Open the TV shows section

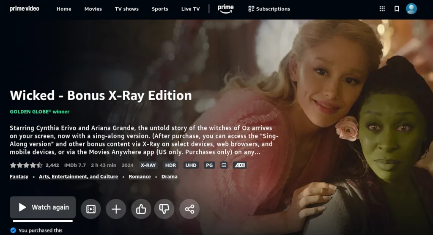coord(127,9)
